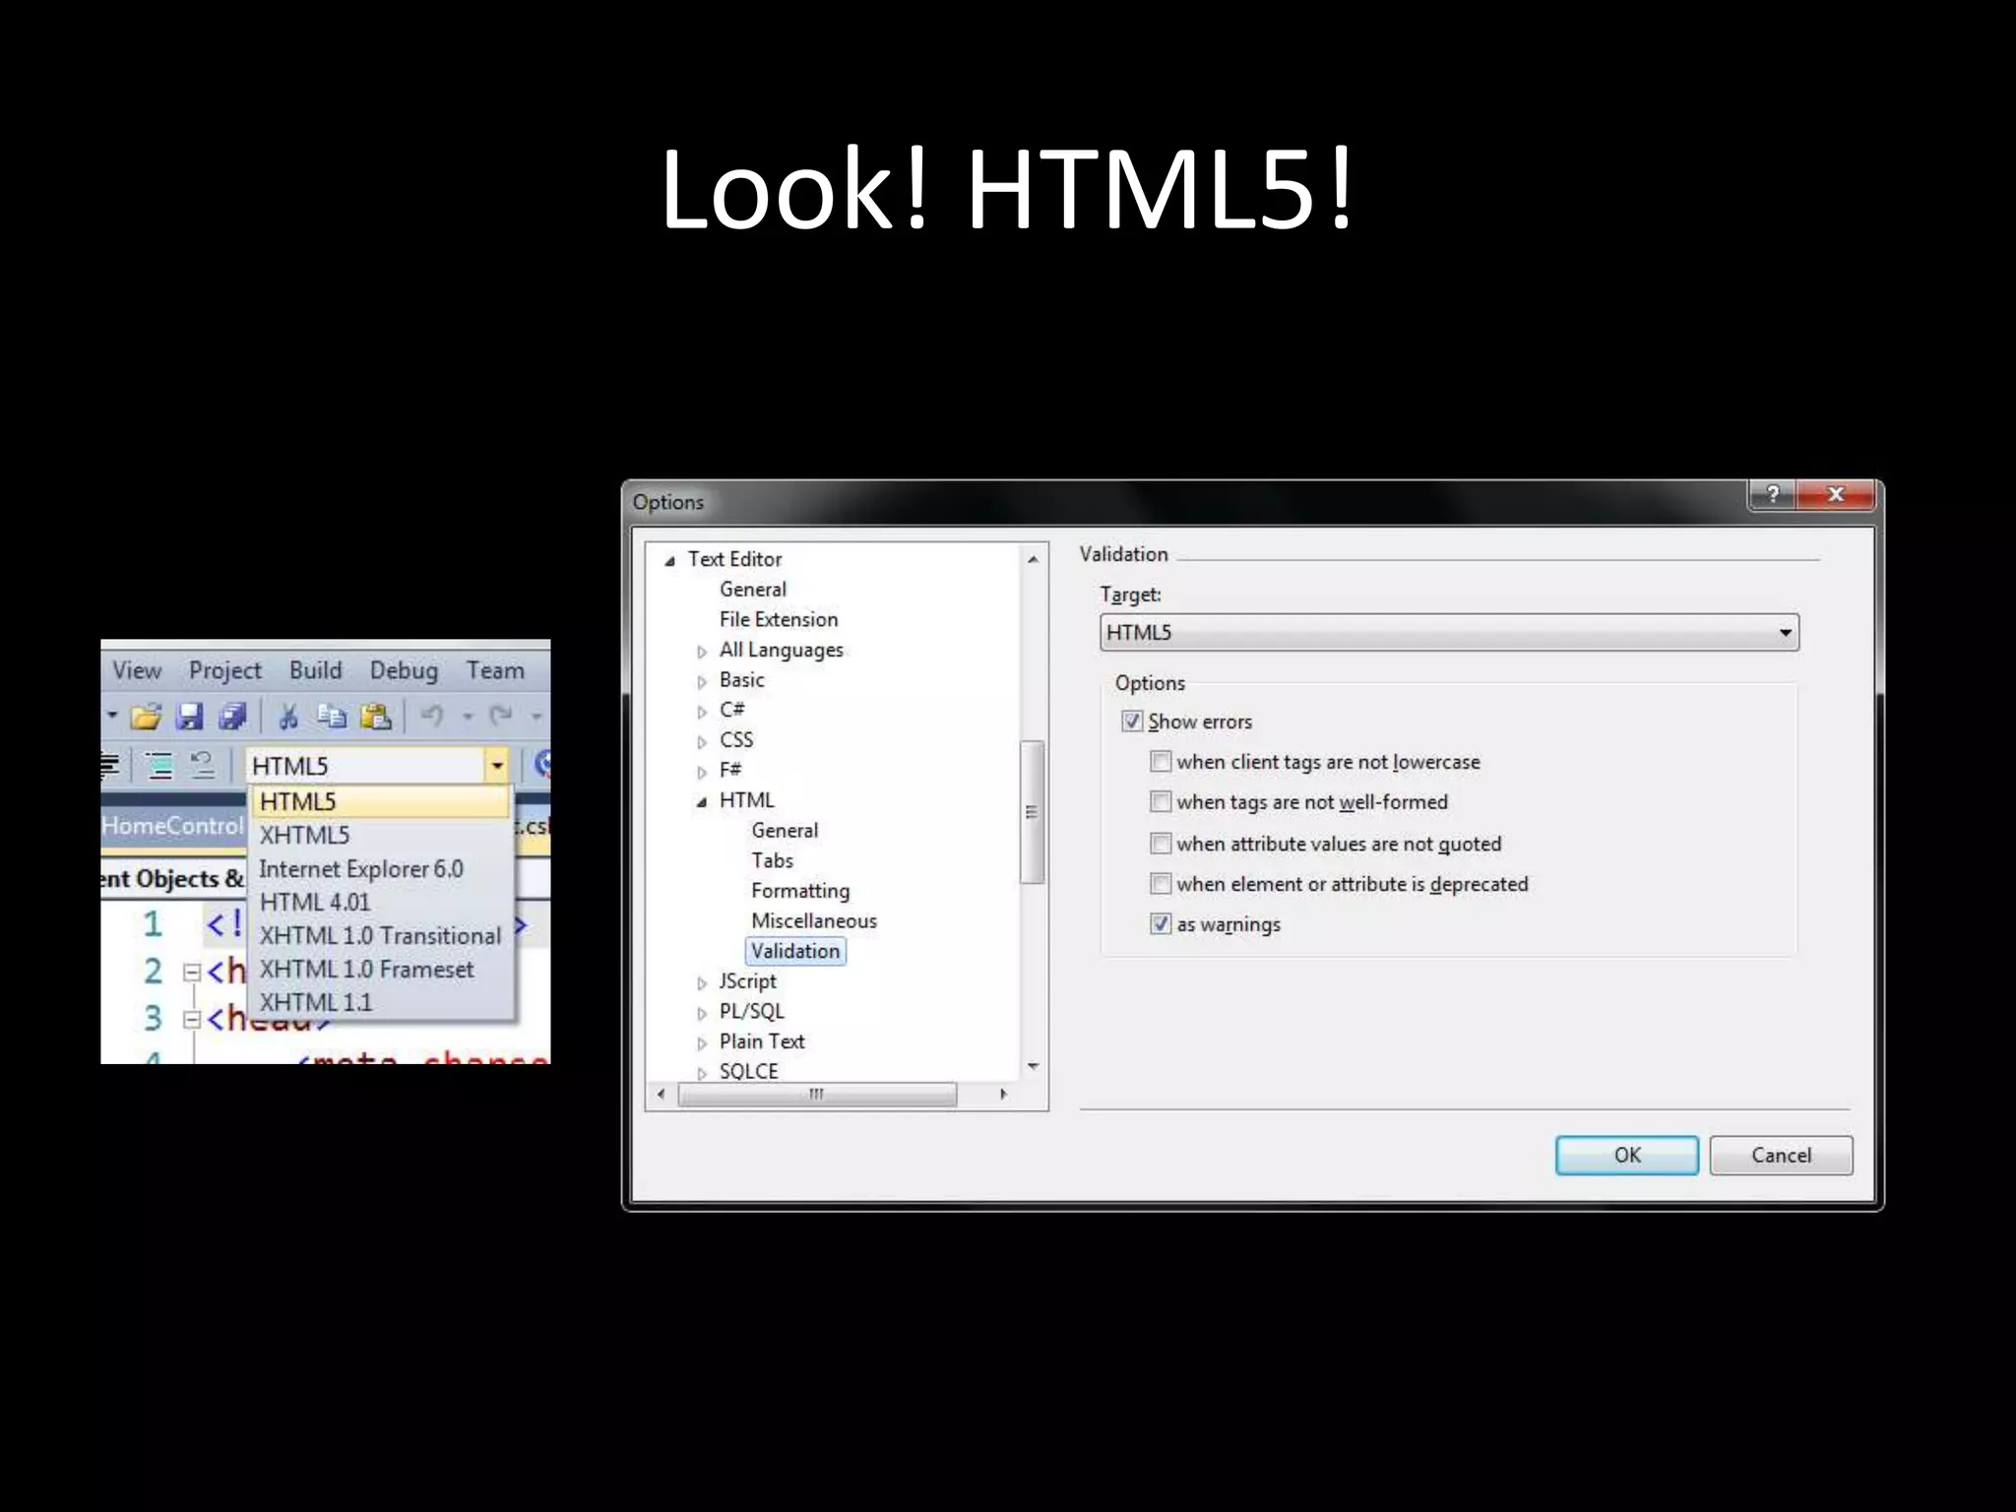Select the Validation tree item
2016x1512 pixels.
795,951
